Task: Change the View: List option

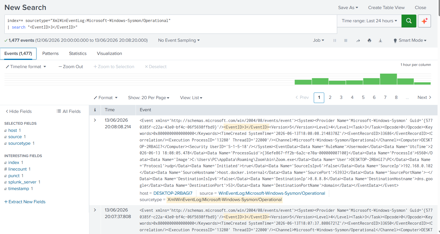Action: coord(191,98)
